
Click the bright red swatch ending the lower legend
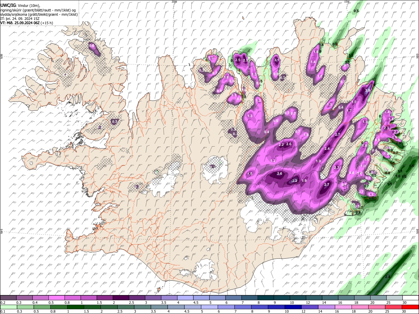(x=410, y=307)
